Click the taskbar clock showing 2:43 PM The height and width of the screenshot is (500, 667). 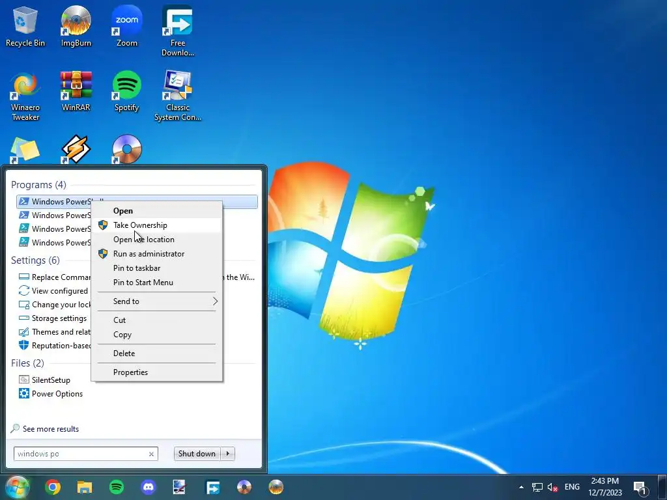[x=605, y=487]
